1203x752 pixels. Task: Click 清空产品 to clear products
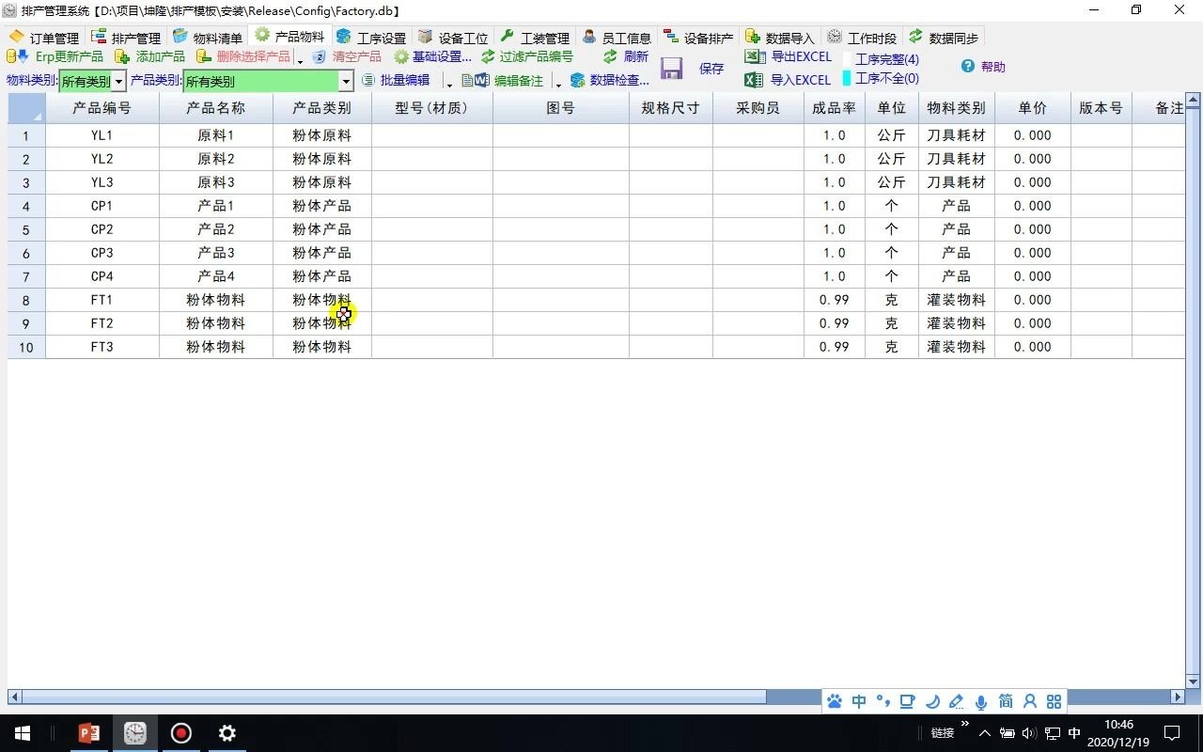click(x=347, y=57)
